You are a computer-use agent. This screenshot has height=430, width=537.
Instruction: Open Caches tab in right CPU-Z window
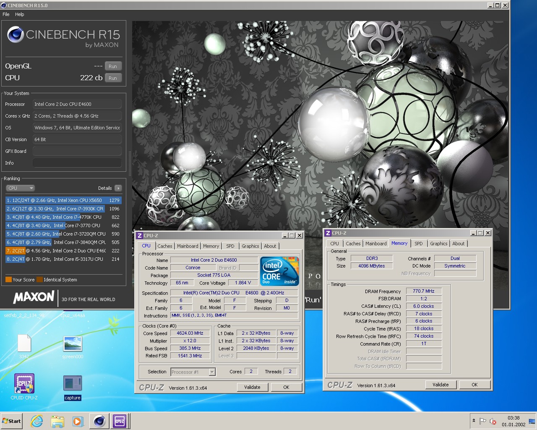pos(353,244)
